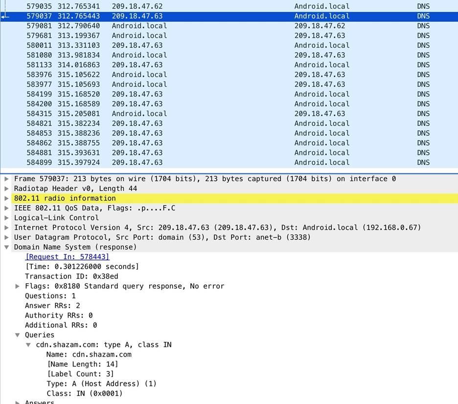
Task: Expand the 802.11 radio information row
Action: [6, 198]
